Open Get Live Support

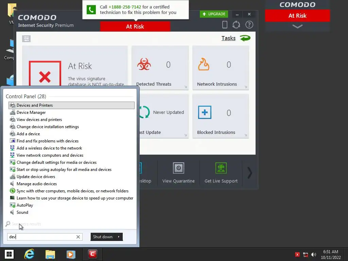point(221,173)
